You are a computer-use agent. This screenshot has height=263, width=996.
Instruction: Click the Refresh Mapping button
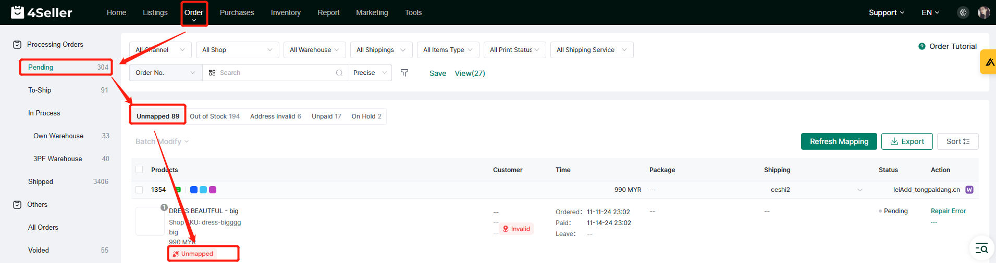coord(839,141)
